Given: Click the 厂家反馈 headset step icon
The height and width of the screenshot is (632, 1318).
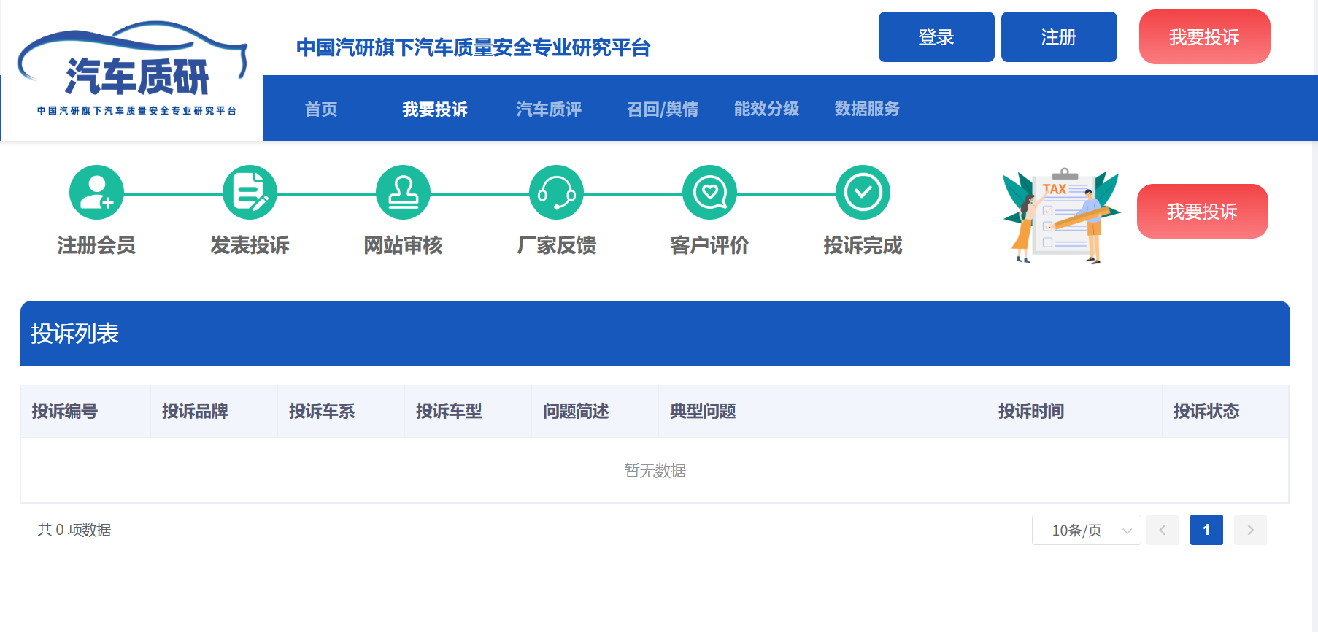Looking at the screenshot, I should 556,193.
